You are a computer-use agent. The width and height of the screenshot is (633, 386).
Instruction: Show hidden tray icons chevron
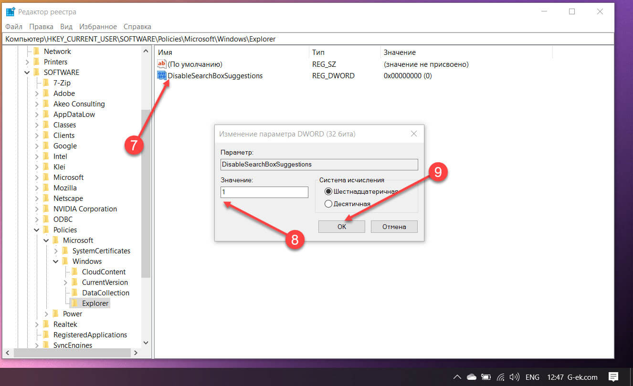[457, 377]
